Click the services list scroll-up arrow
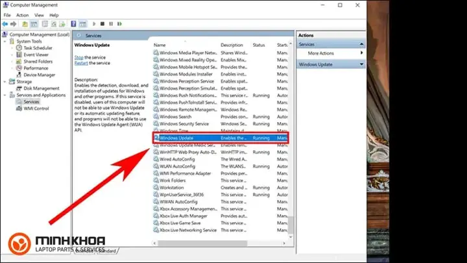The image size is (467, 263). [291, 44]
